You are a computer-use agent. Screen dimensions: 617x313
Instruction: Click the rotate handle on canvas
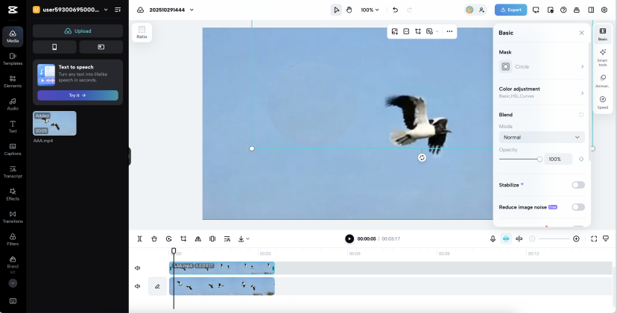(422, 158)
